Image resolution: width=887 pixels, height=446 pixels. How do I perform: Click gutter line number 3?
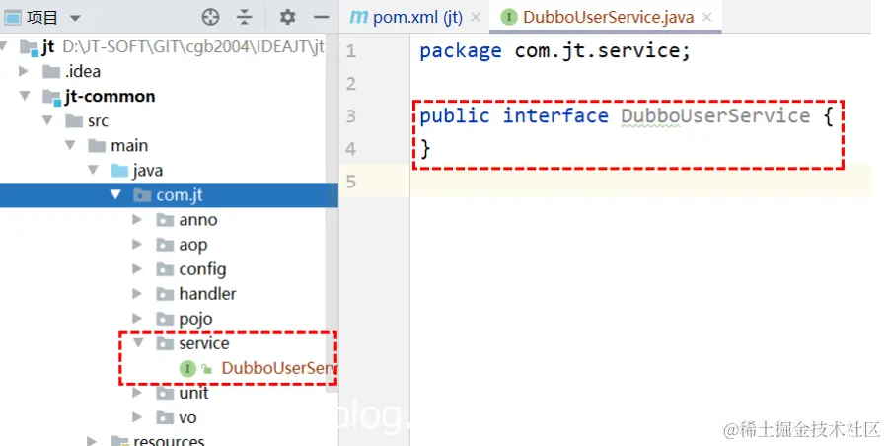[x=350, y=116]
